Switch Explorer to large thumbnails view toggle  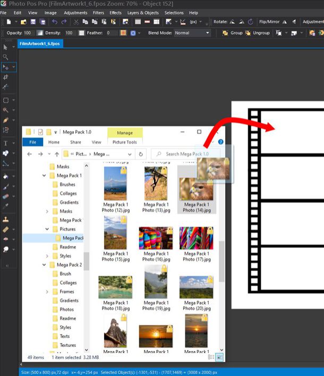[x=219, y=357]
